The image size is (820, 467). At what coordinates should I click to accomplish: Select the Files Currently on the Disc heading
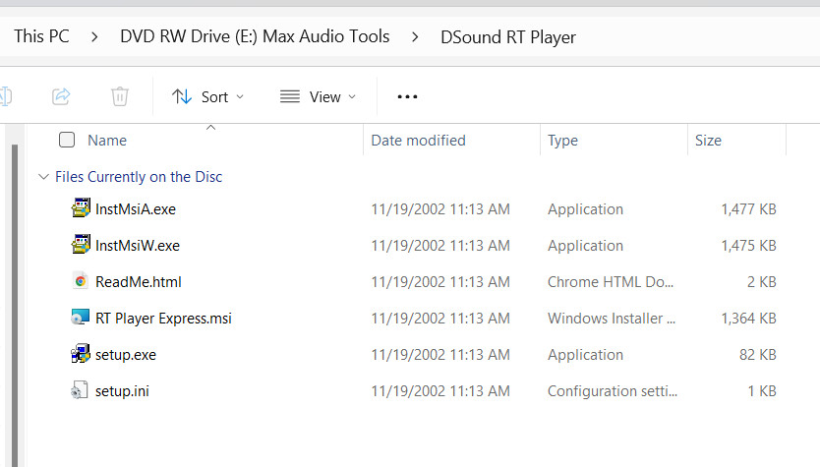(x=139, y=177)
